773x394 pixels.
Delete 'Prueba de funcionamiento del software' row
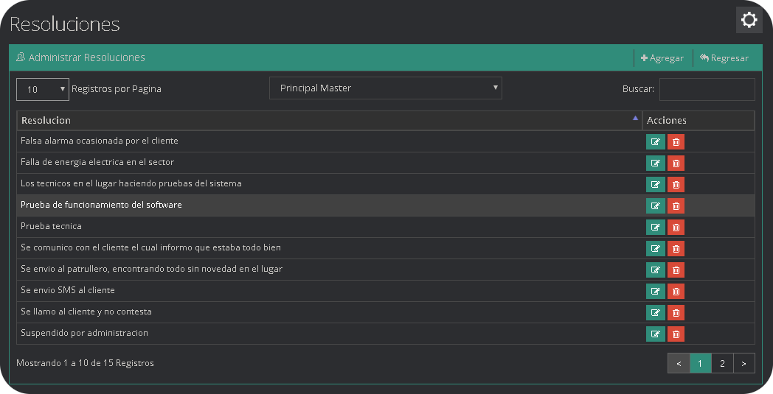(676, 205)
